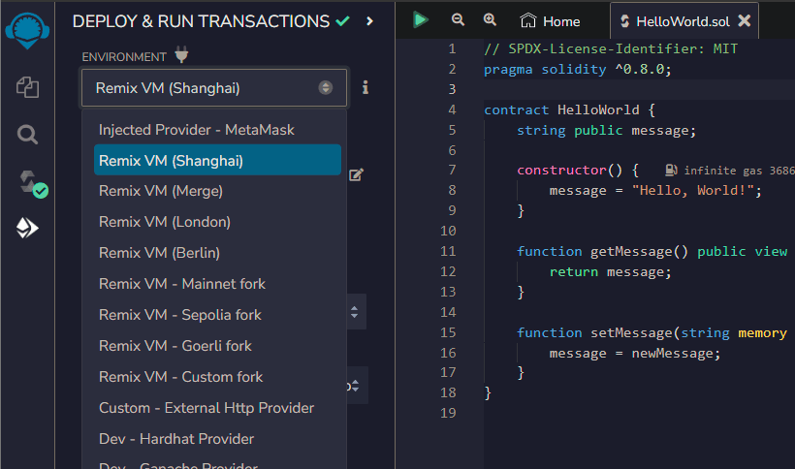Select Remix VM - Goerli fork
795x469 pixels.
click(217, 345)
